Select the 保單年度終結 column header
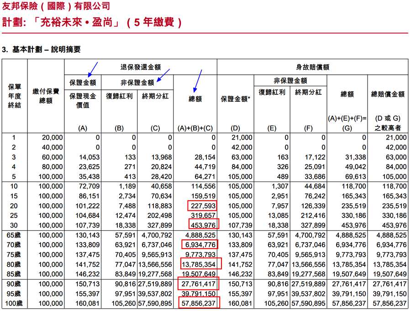The width and height of the screenshot is (411, 311). (15, 96)
